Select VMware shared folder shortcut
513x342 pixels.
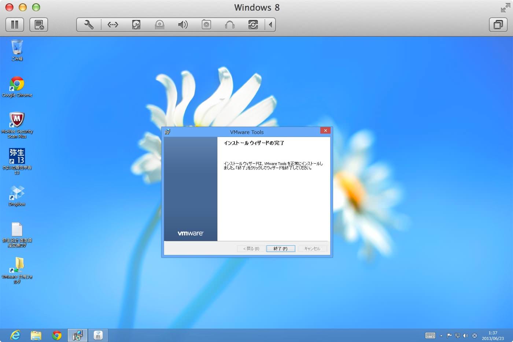click(x=17, y=270)
